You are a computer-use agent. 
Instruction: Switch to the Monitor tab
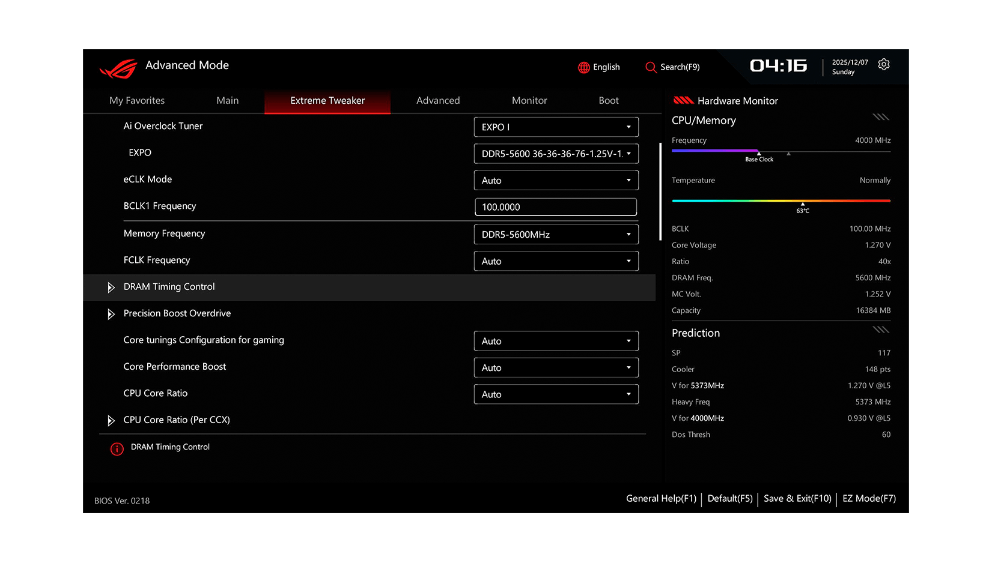click(x=529, y=101)
